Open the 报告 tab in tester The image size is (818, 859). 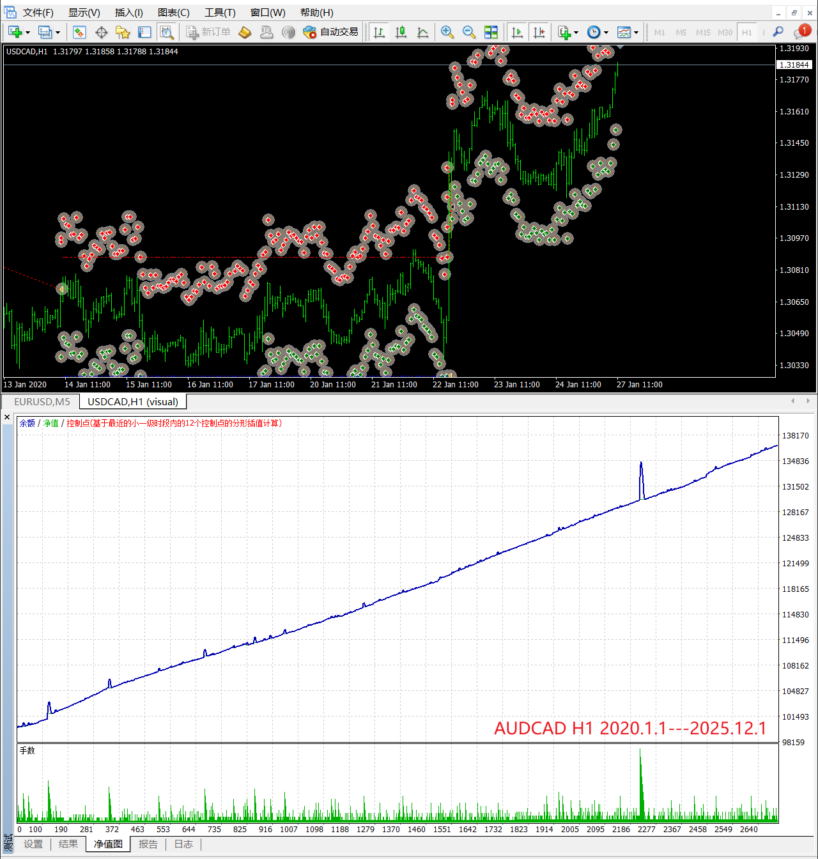tap(148, 844)
